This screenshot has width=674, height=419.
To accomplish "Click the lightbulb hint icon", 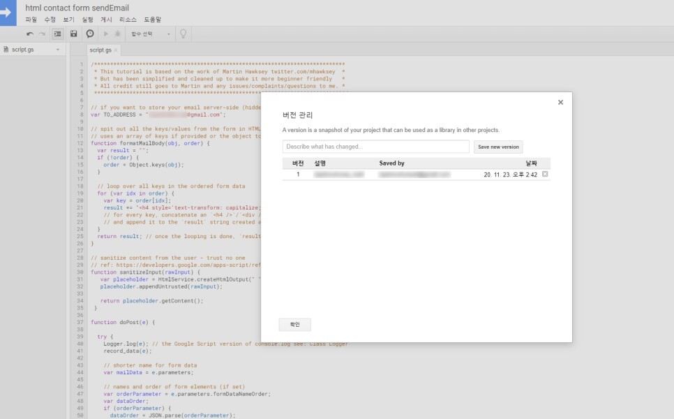I will point(183,34).
